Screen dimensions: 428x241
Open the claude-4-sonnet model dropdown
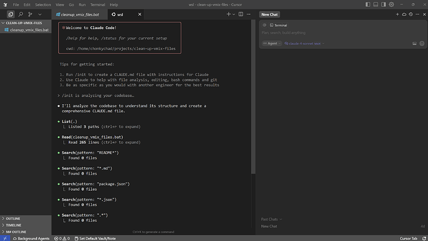tap(305, 43)
